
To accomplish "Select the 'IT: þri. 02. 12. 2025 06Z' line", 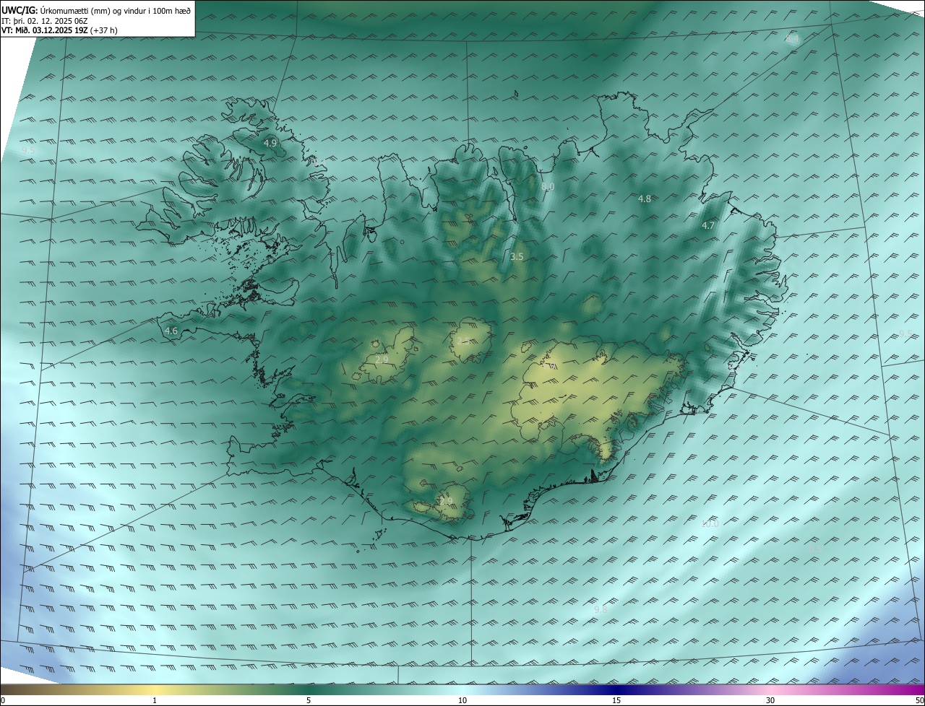I will (x=46, y=20).
